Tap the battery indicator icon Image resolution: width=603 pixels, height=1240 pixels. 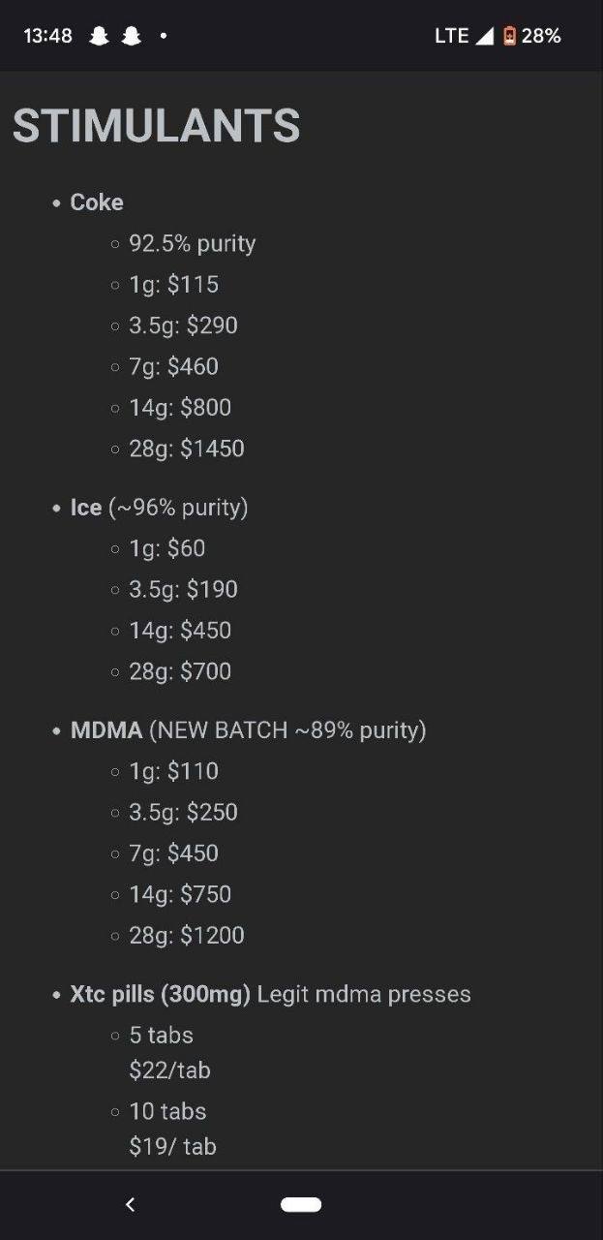(509, 36)
